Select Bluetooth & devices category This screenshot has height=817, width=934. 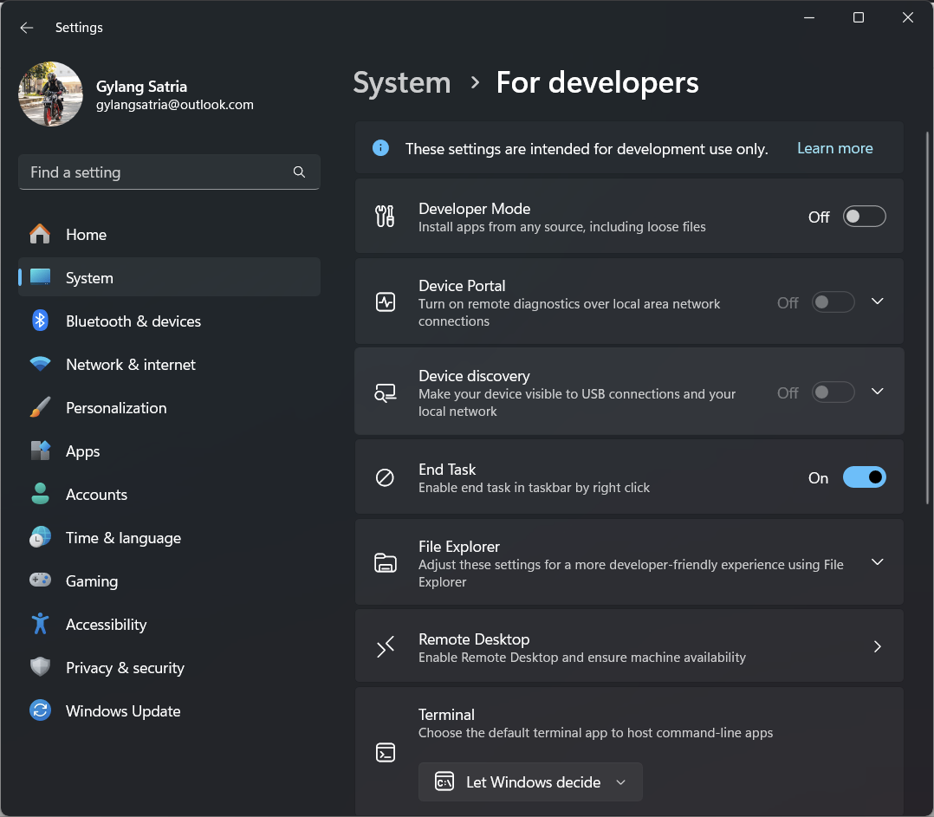coord(169,321)
